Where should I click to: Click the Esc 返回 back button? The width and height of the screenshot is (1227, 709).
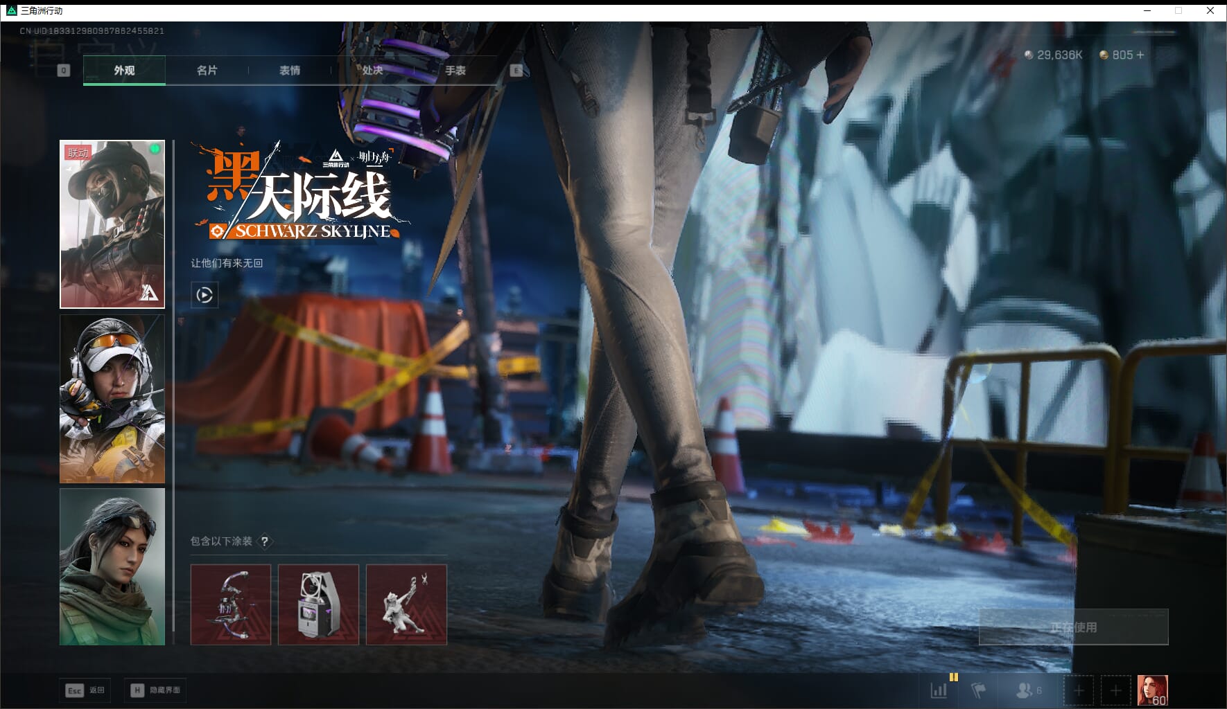[85, 690]
